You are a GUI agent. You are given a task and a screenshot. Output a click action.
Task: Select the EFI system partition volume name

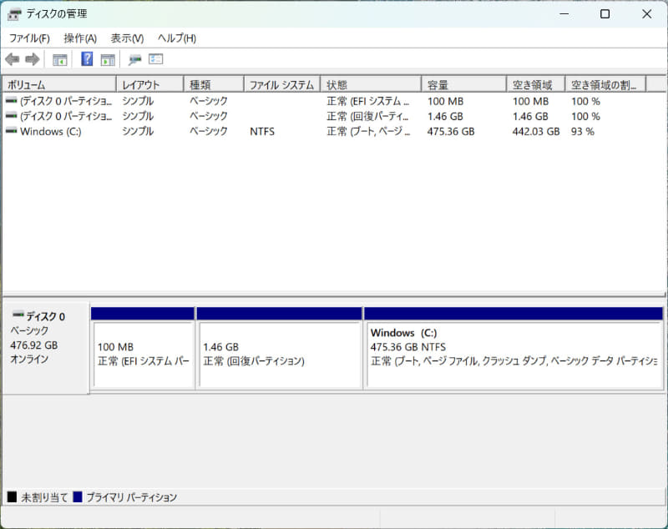[66, 101]
